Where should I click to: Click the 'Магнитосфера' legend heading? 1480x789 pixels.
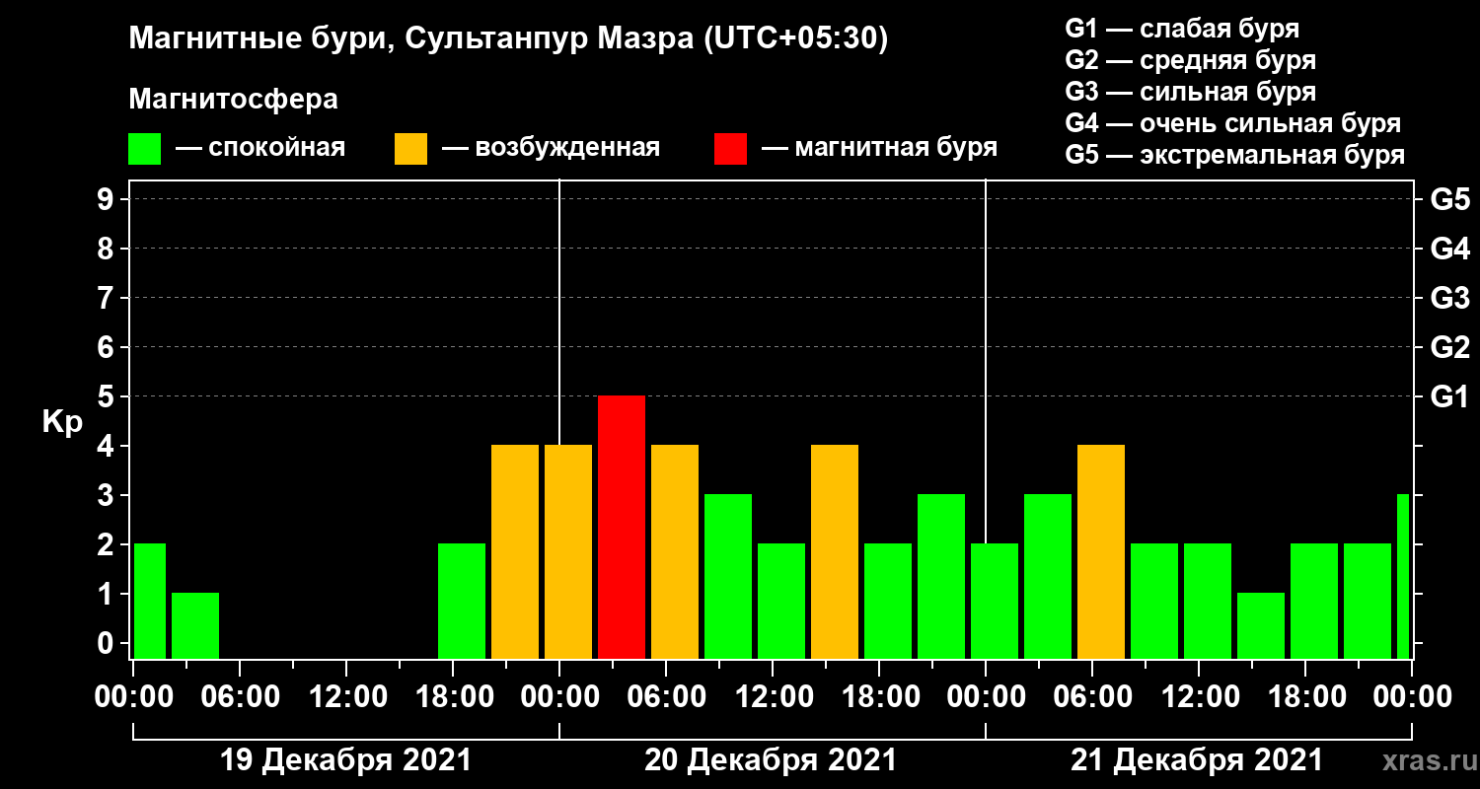(x=233, y=100)
